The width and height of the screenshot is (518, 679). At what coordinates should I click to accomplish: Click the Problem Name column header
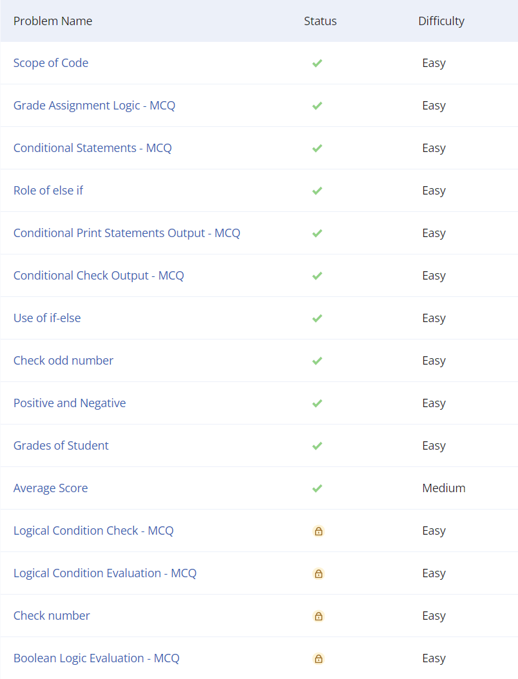point(53,21)
